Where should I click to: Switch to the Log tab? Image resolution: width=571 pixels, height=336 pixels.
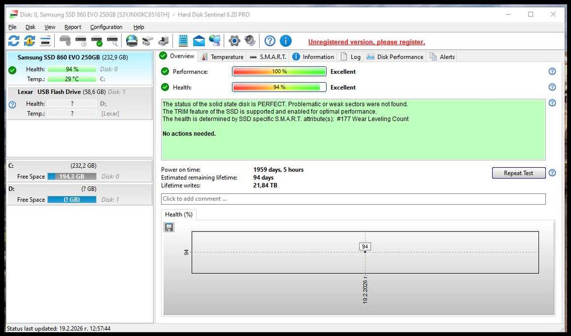pos(351,56)
